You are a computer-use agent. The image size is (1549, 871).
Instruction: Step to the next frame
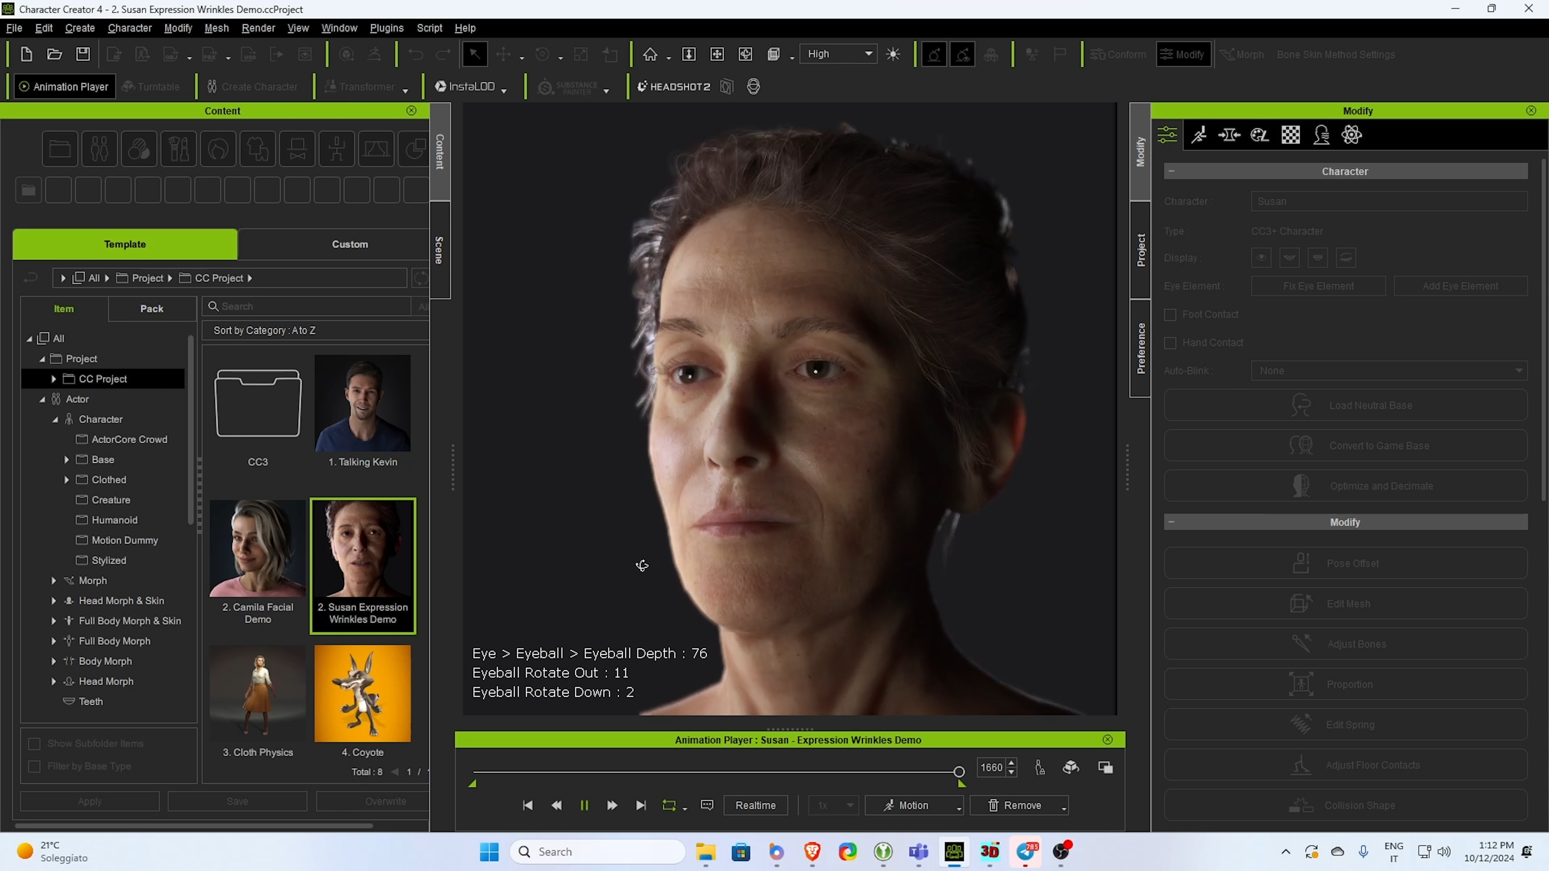[x=612, y=806]
